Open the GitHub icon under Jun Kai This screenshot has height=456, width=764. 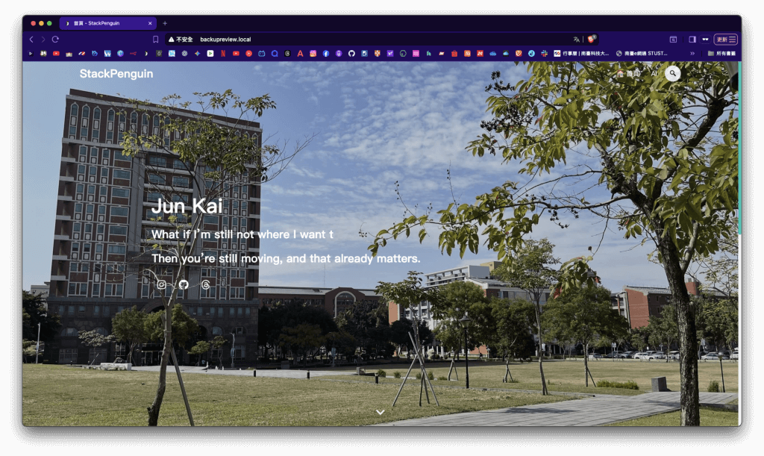tap(184, 284)
